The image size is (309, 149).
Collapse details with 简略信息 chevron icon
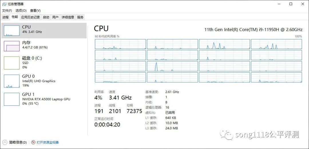(5, 142)
